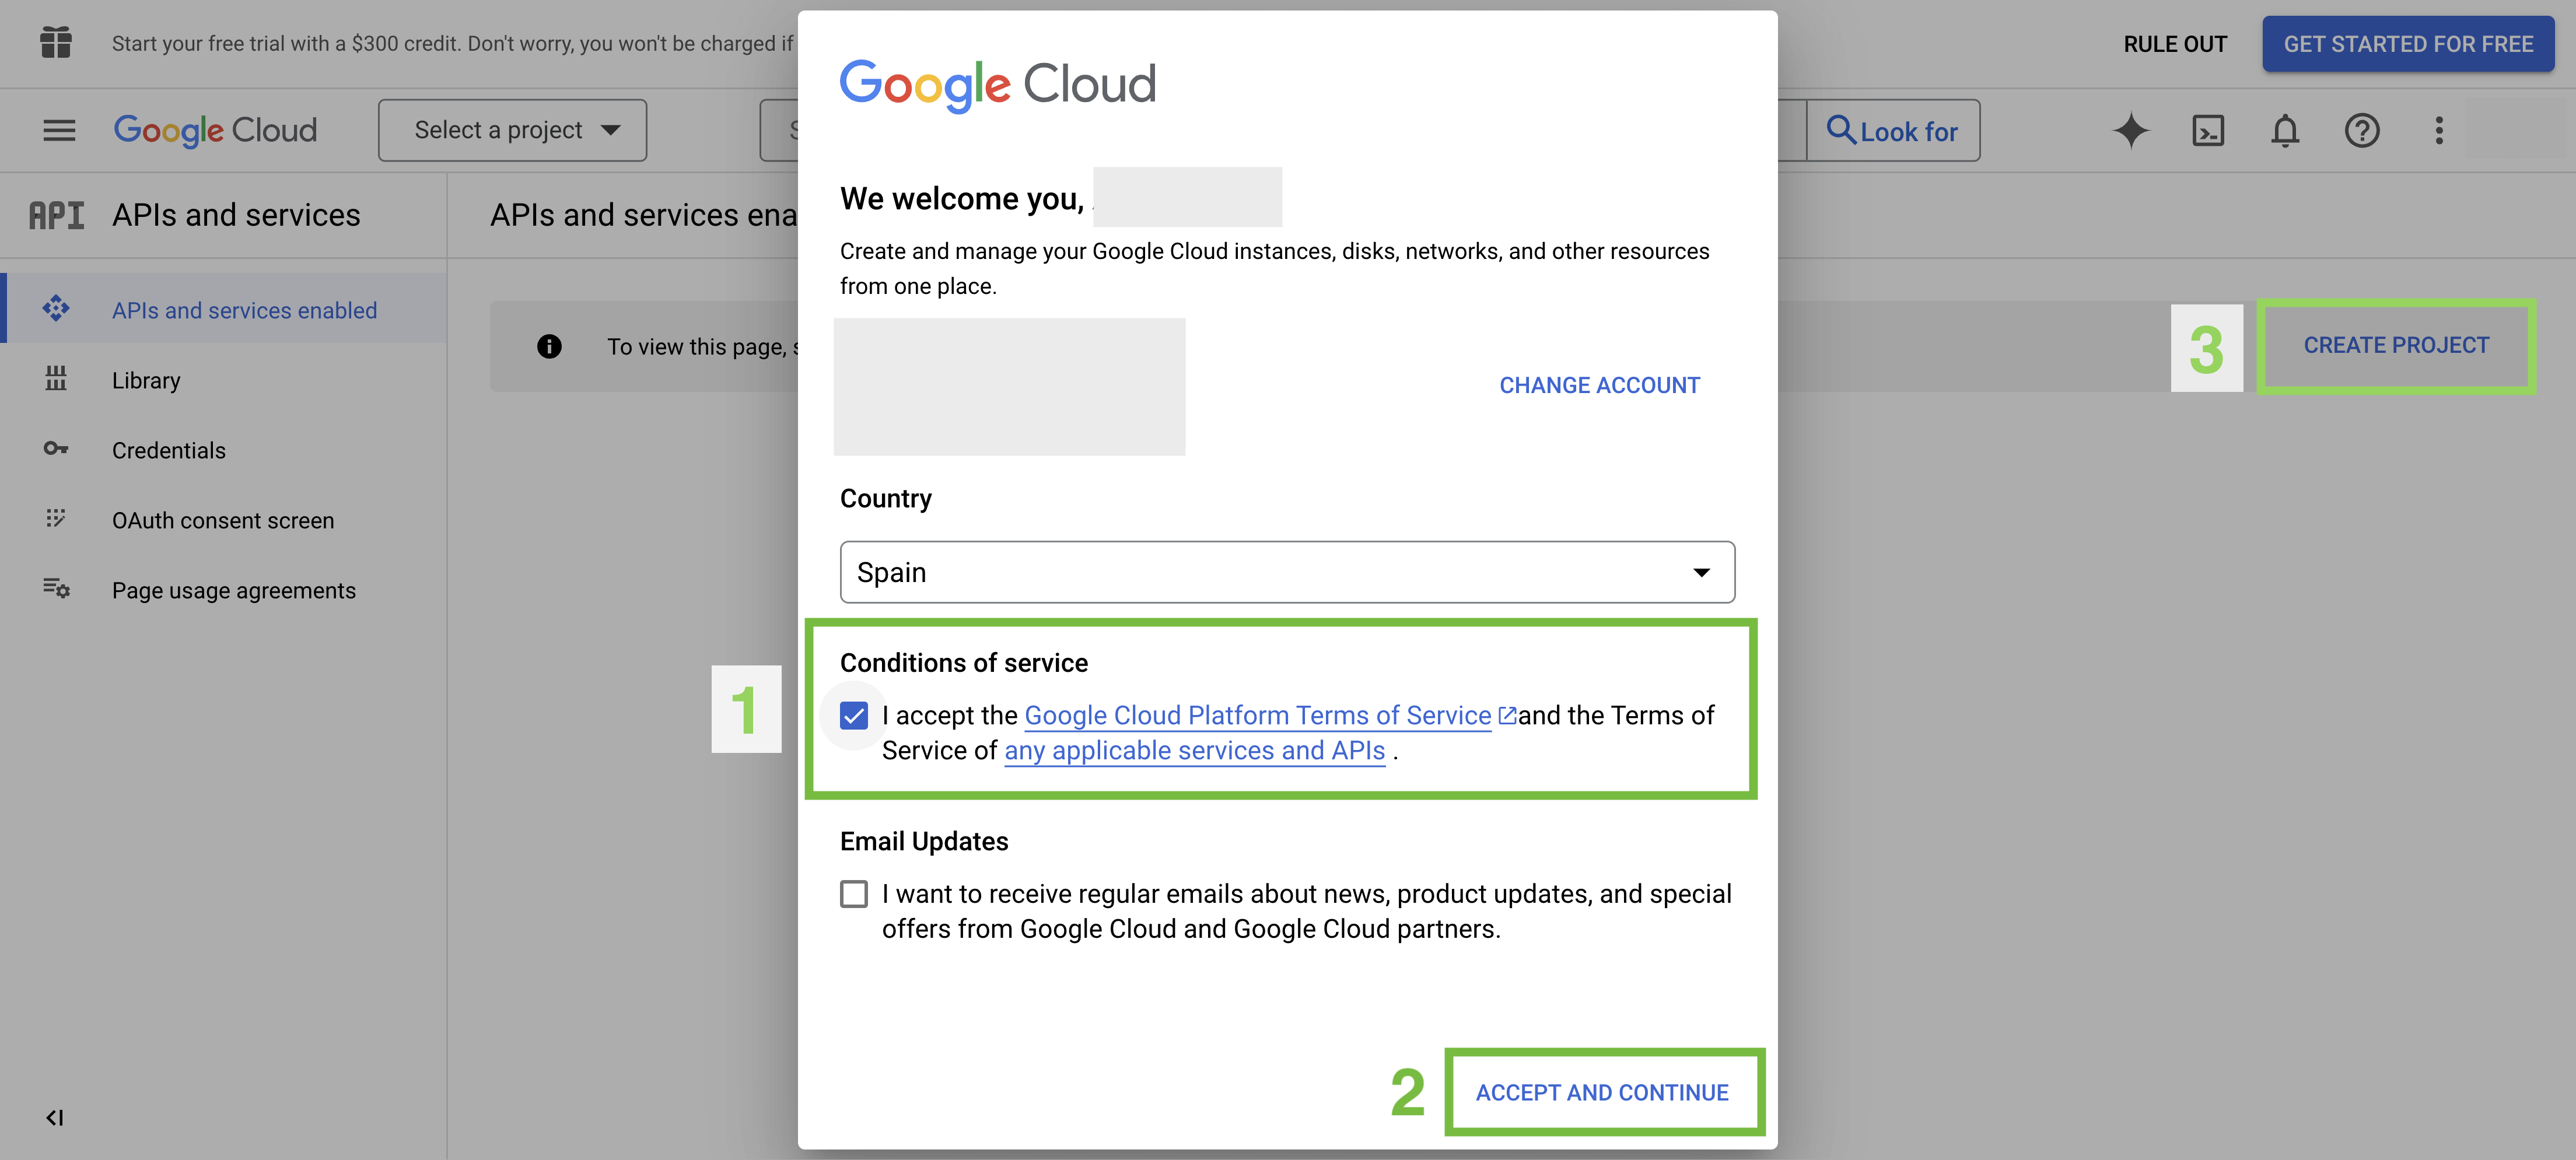Image resolution: width=2576 pixels, height=1160 pixels.
Task: Open the hamburger navigation menu
Action: point(59,130)
